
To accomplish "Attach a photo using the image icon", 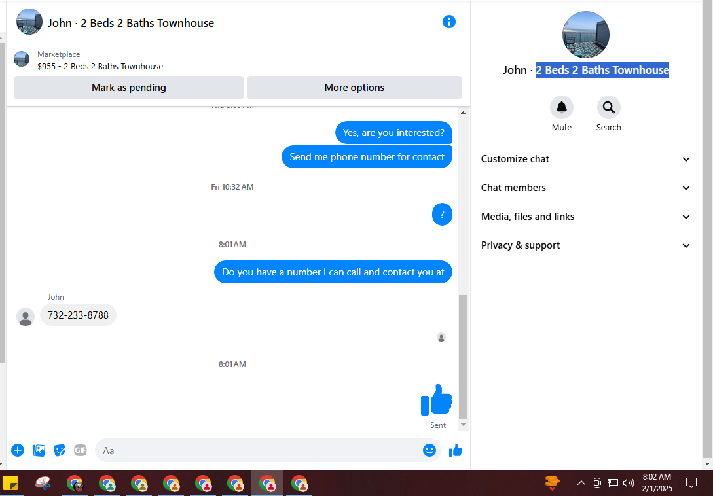I will tap(39, 451).
